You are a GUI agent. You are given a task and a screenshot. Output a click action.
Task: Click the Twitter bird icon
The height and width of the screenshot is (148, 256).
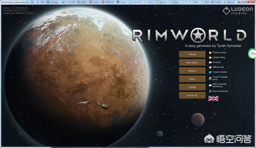coord(210,72)
